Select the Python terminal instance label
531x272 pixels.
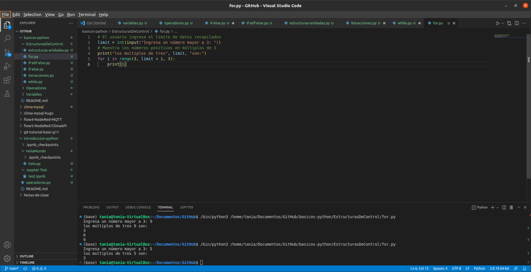click(x=480, y=207)
